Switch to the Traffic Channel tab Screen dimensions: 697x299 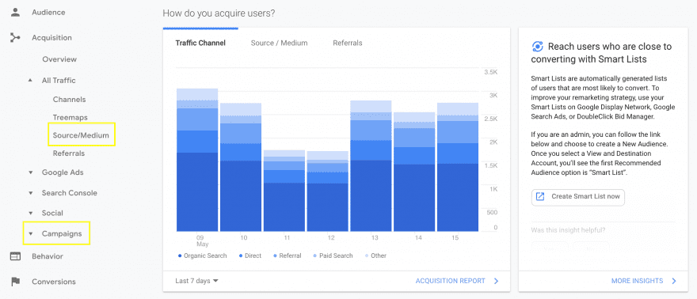pyautogui.click(x=200, y=43)
